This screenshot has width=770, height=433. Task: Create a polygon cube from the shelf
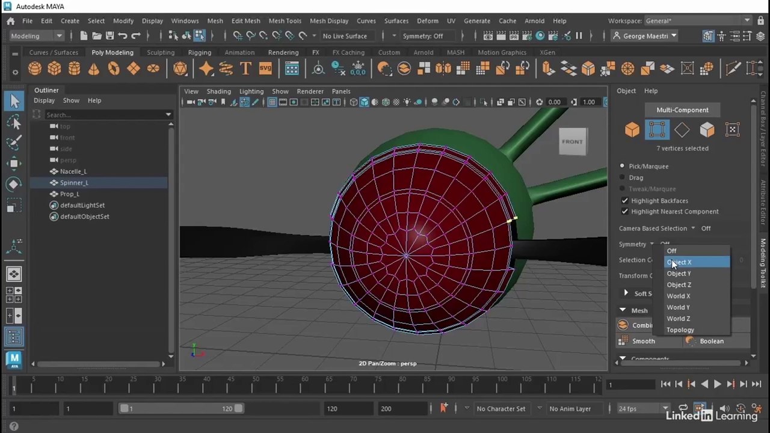pyautogui.click(x=54, y=69)
